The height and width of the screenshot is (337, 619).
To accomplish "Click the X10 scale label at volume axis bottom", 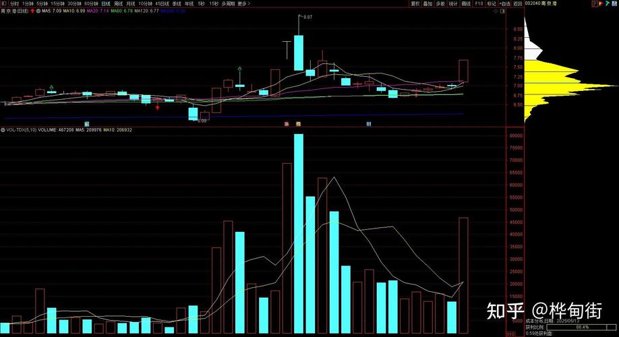I will tap(510, 334).
